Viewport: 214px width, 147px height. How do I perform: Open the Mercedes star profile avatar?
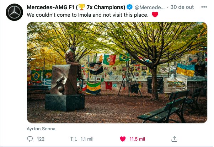pyautogui.click(x=14, y=12)
